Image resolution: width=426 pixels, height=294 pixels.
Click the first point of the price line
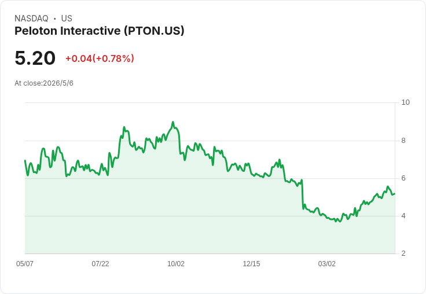25,160
